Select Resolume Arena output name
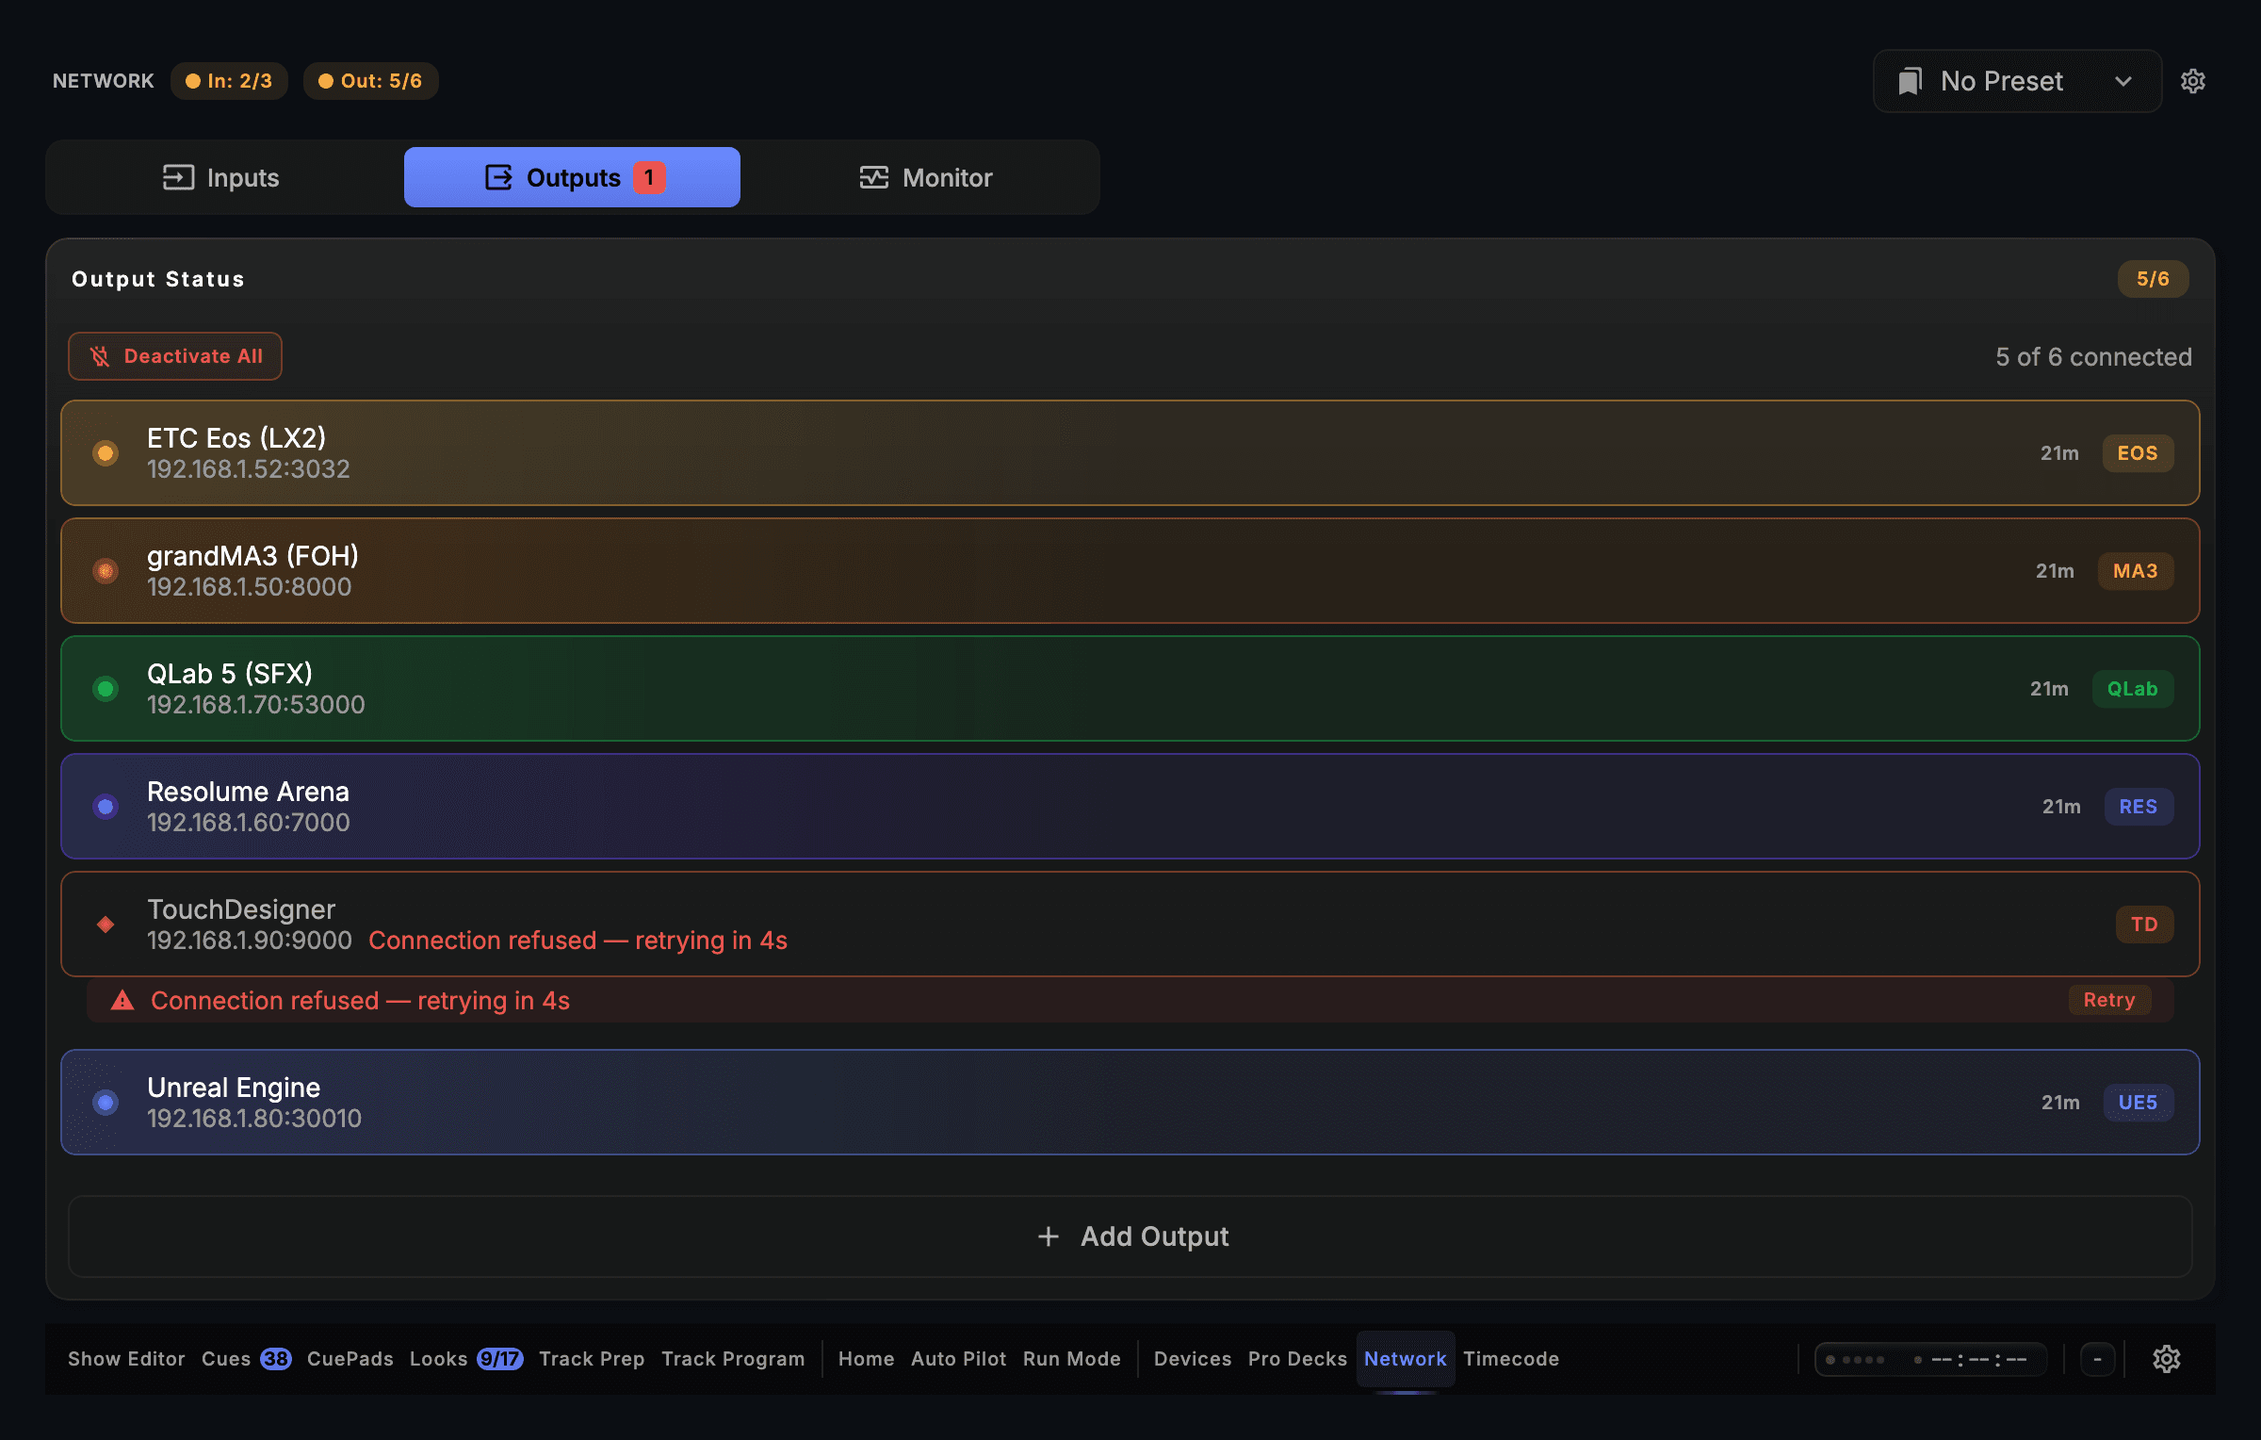Screen dimensions: 2261x1440 point(248,792)
